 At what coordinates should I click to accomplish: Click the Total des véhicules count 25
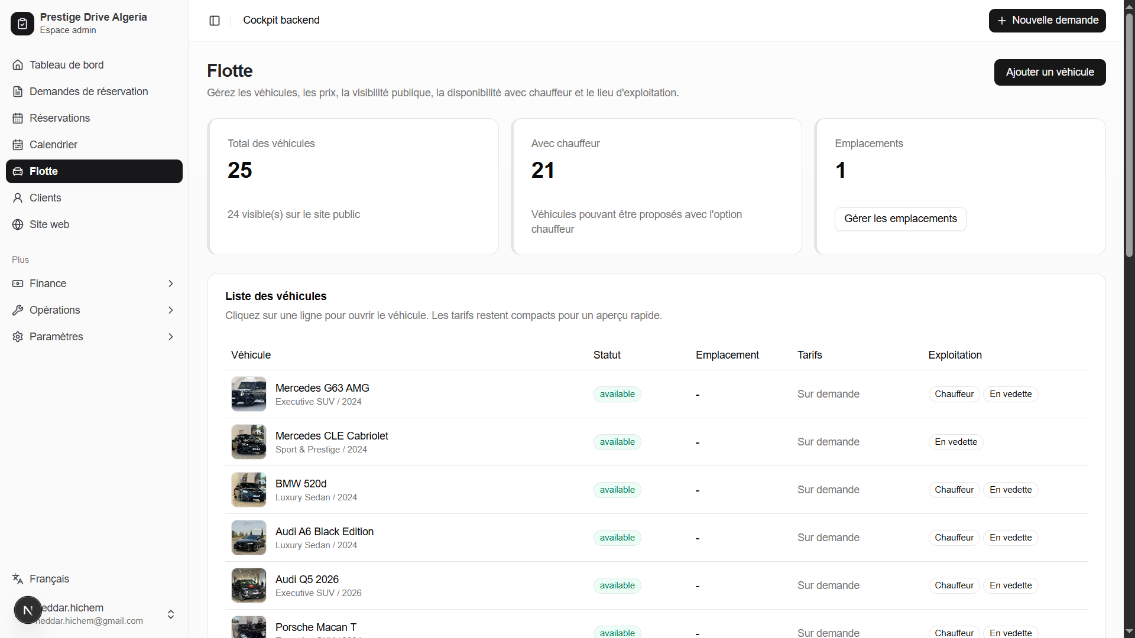click(x=240, y=170)
